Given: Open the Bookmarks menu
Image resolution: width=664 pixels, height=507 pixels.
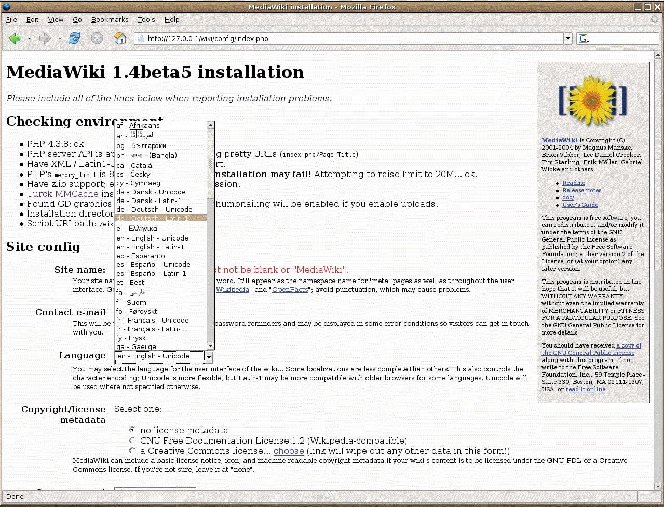Looking at the screenshot, I should point(110,20).
